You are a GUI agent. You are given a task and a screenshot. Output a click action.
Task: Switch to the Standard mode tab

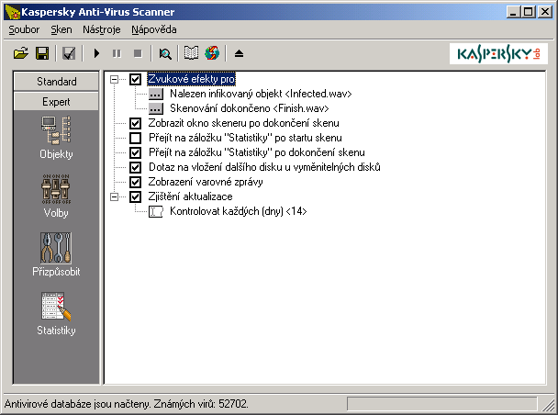(x=56, y=82)
